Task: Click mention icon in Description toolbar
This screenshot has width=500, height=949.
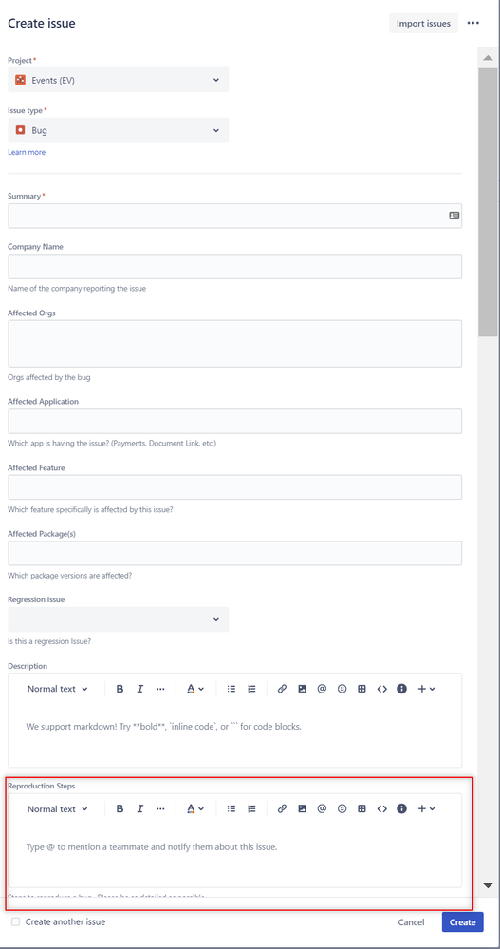Action: point(322,689)
